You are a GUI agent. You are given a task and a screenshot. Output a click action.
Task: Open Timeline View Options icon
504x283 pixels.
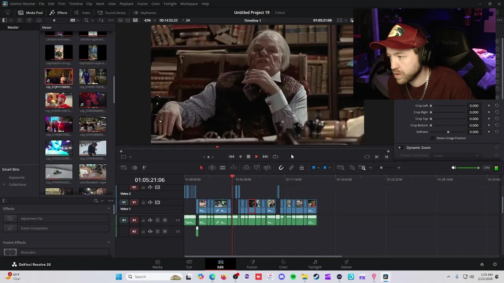123,168
